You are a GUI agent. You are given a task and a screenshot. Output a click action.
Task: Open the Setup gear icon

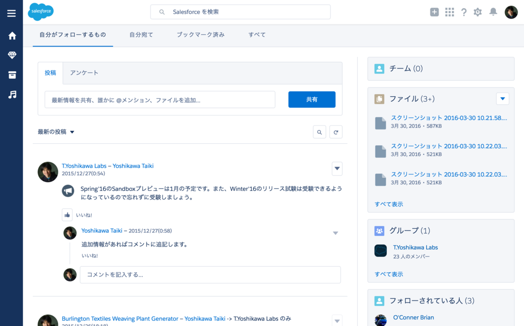[x=477, y=12]
